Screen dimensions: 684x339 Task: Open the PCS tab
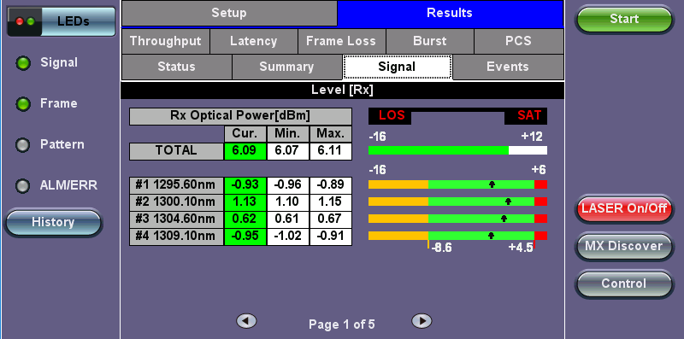pos(519,41)
